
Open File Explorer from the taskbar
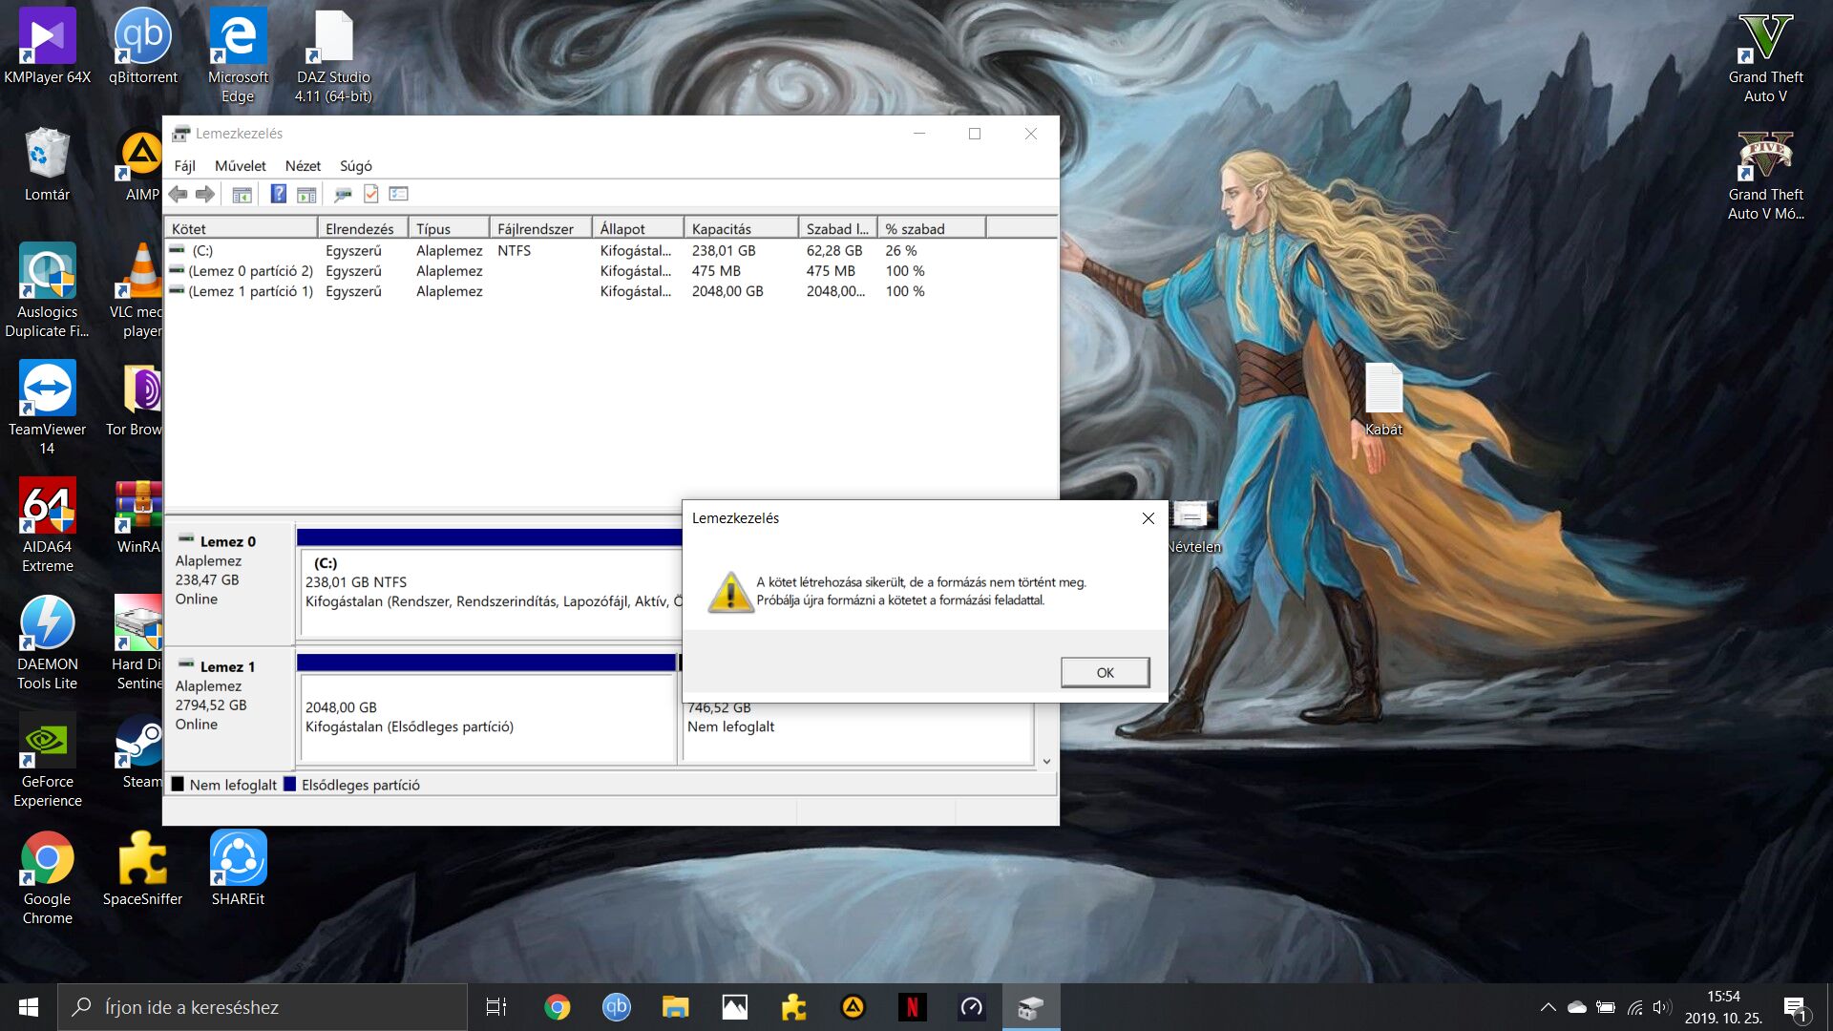point(675,1007)
